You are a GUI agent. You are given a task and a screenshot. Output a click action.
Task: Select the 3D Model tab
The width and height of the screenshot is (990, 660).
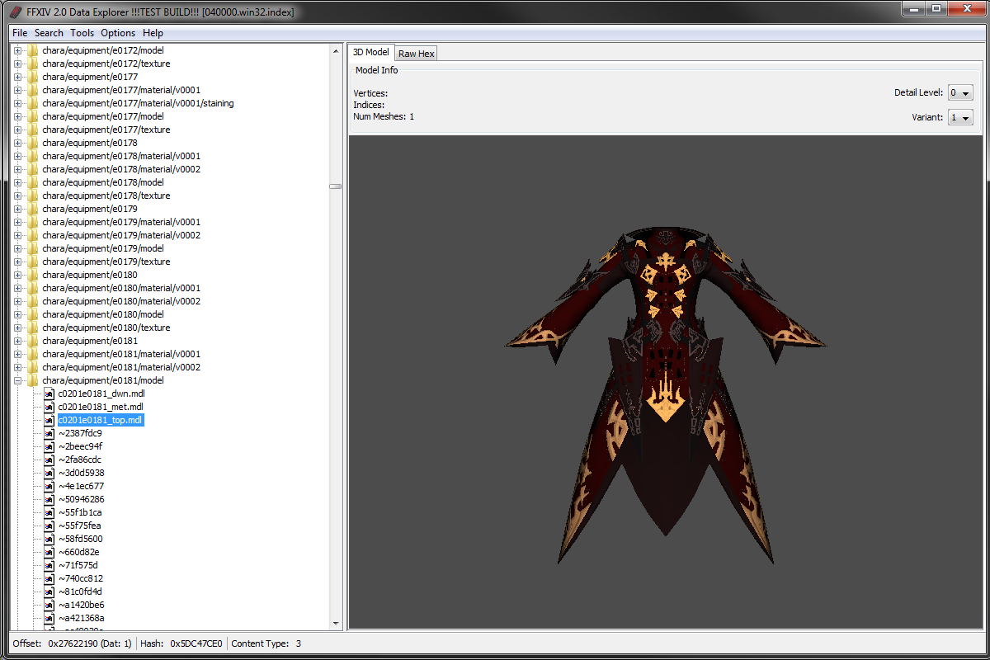[371, 52]
